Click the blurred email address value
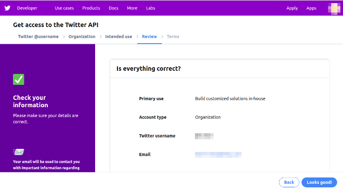Viewport: 343px width, 191px height. point(218,155)
